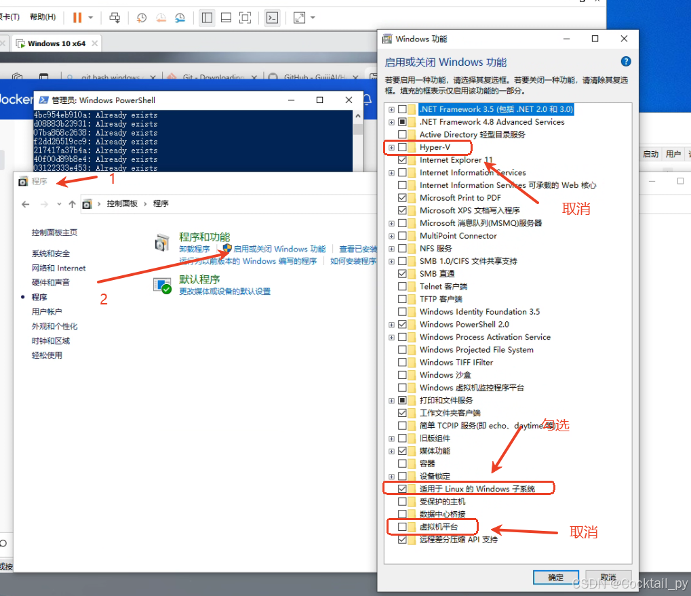Select the Active Directory 轻型目录服务 row

(472, 134)
